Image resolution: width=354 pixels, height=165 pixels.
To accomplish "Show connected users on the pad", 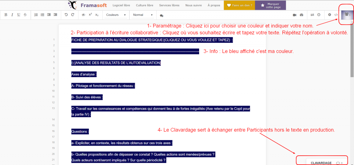I will [346, 15].
